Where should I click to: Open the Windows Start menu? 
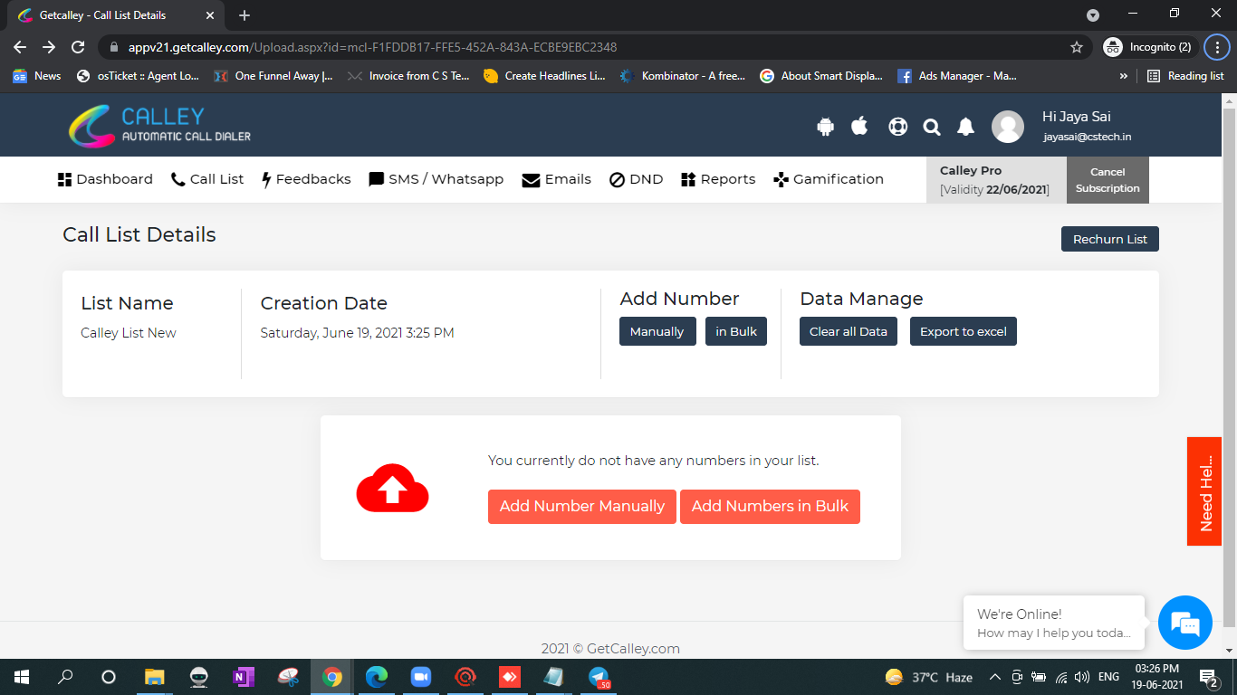click(22, 676)
